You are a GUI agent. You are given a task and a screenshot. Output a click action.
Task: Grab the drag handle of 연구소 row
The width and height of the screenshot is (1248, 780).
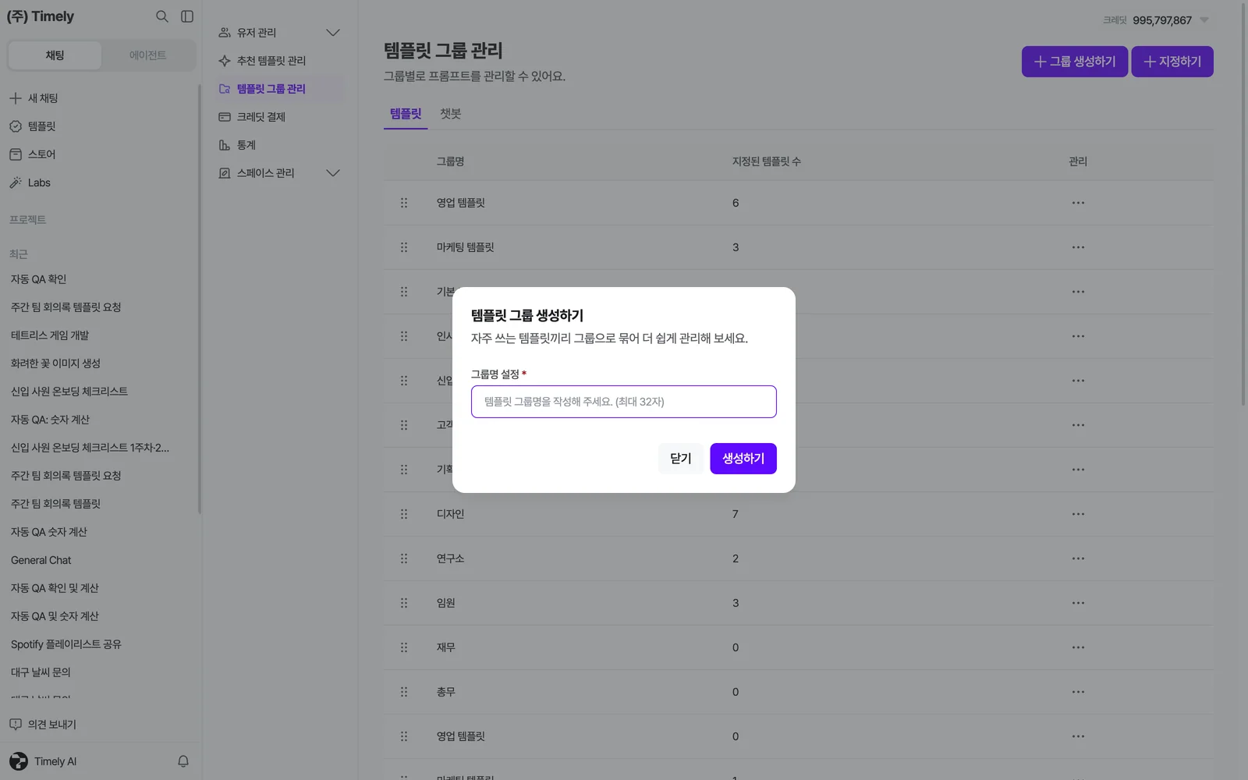tap(404, 558)
